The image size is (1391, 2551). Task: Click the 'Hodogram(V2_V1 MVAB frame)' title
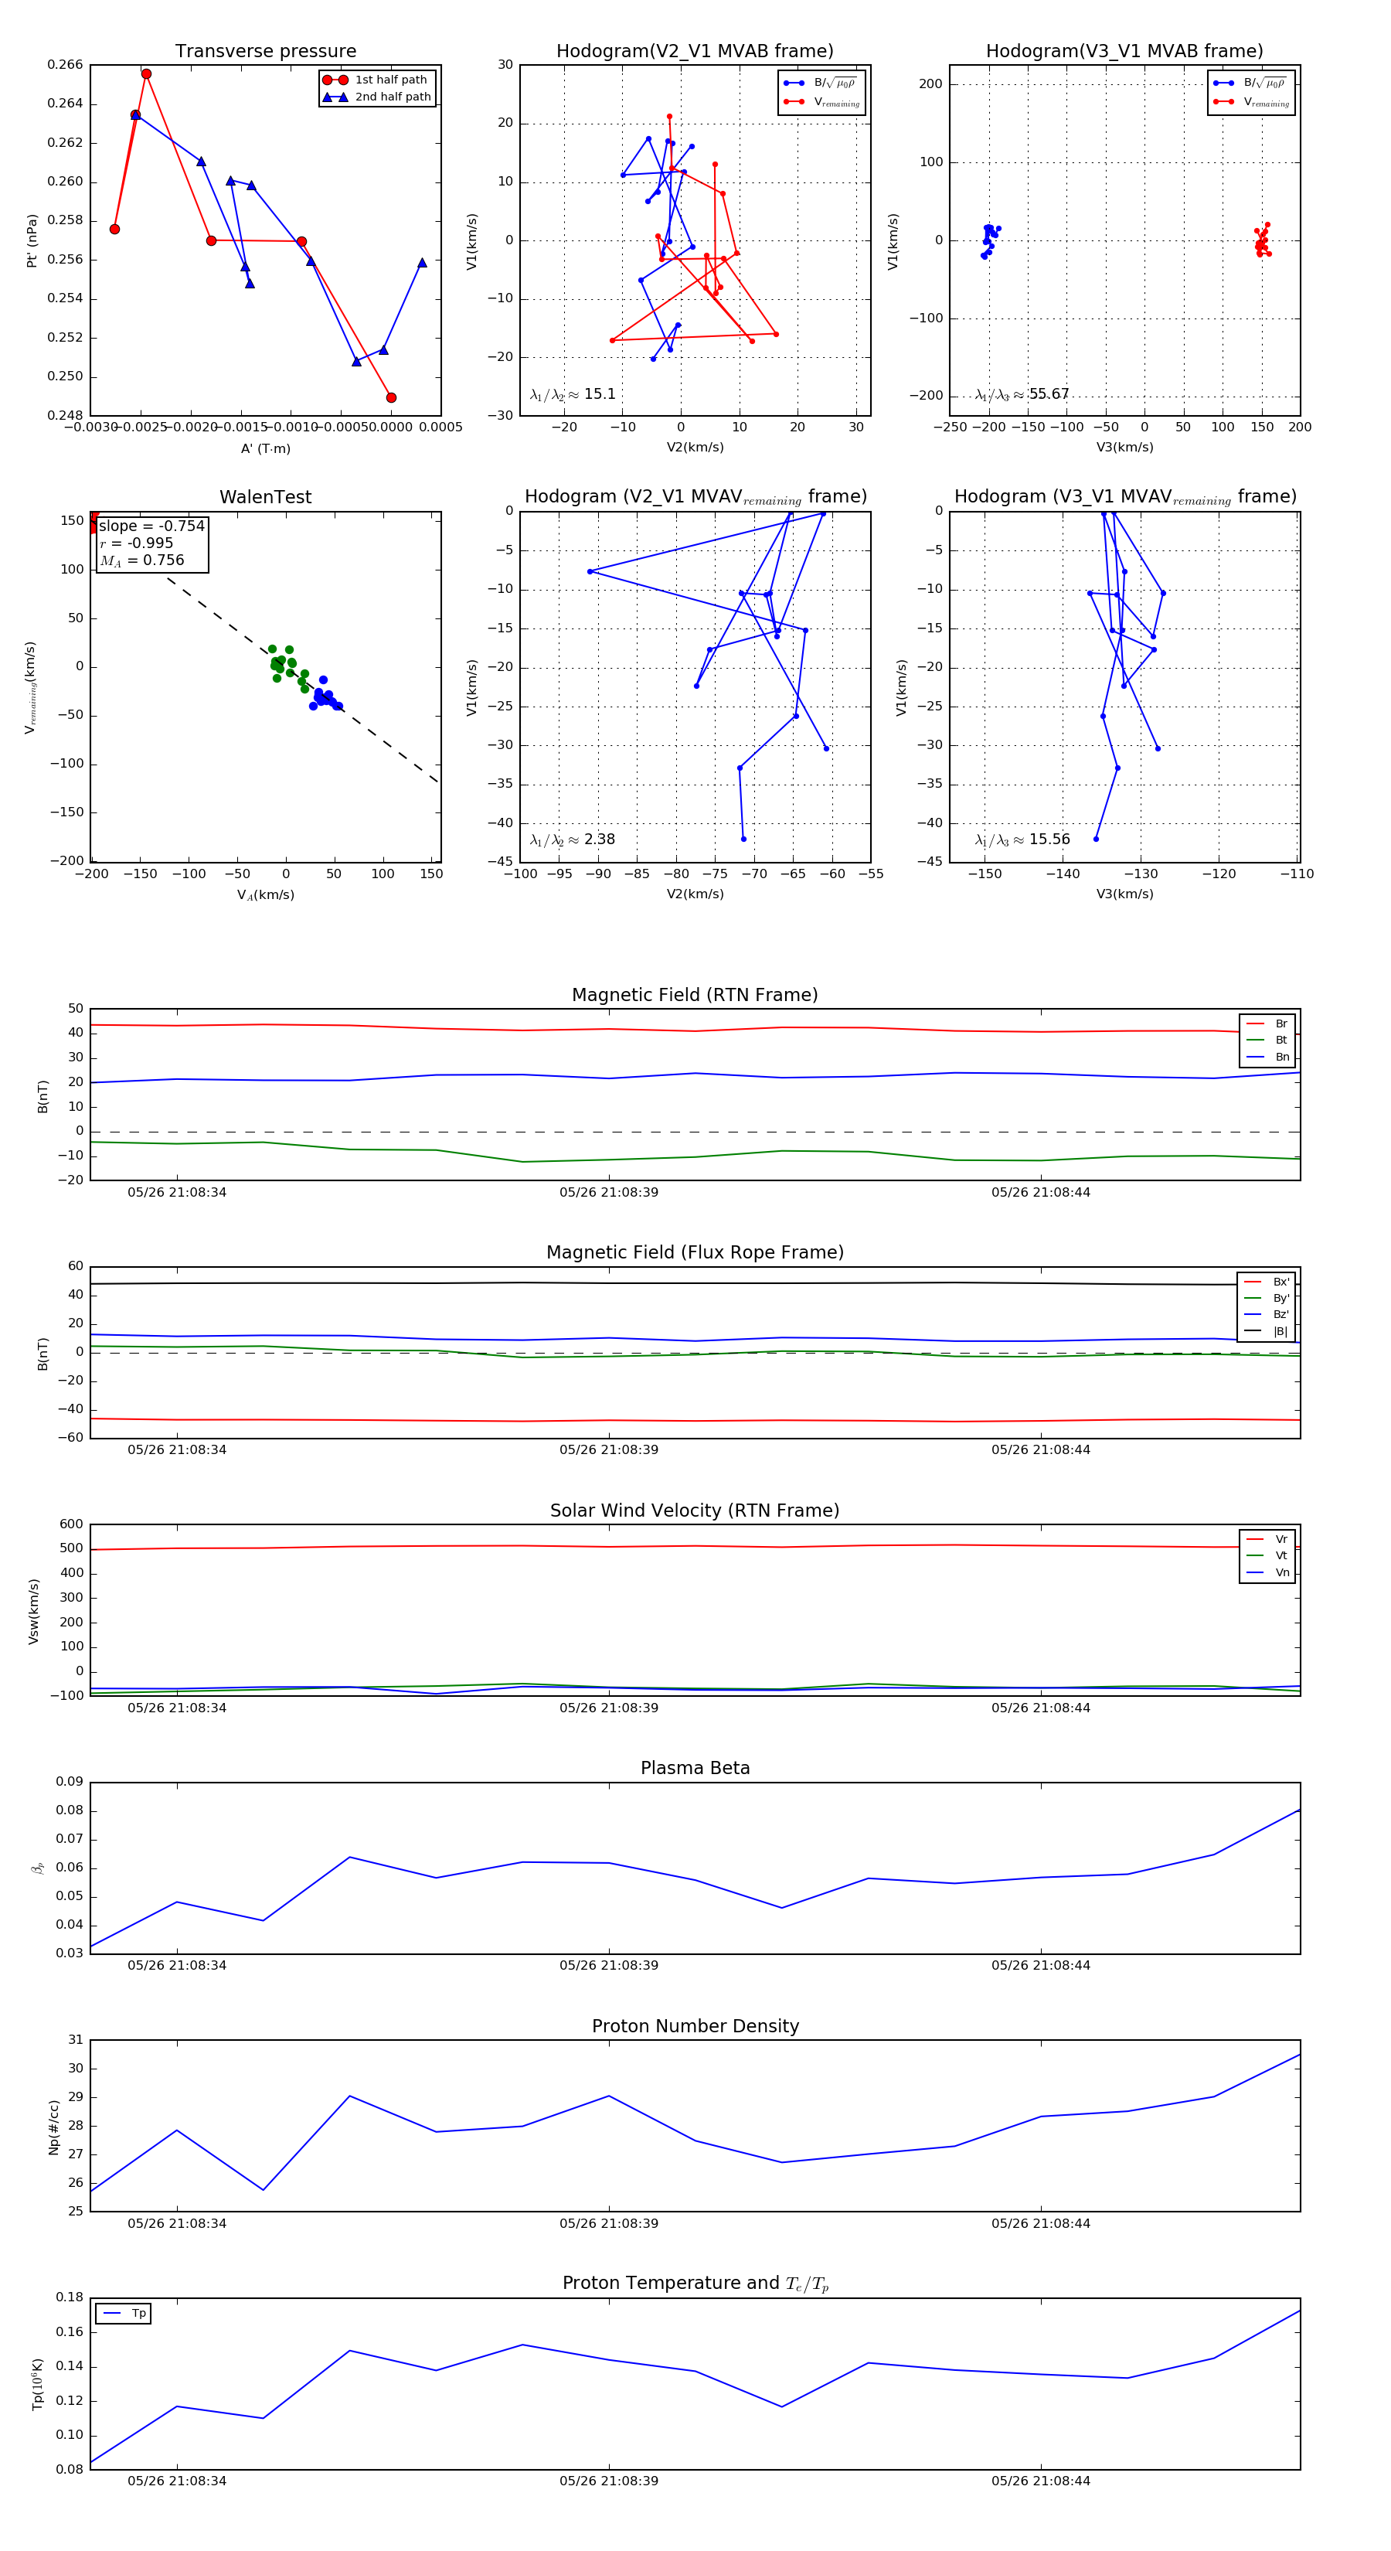click(x=695, y=52)
